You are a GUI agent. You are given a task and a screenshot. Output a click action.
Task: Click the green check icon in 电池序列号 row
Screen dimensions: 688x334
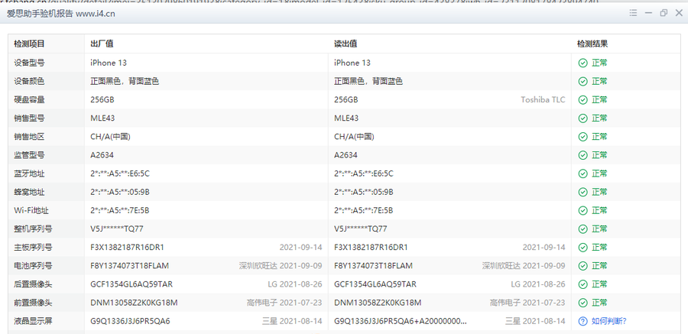click(583, 266)
